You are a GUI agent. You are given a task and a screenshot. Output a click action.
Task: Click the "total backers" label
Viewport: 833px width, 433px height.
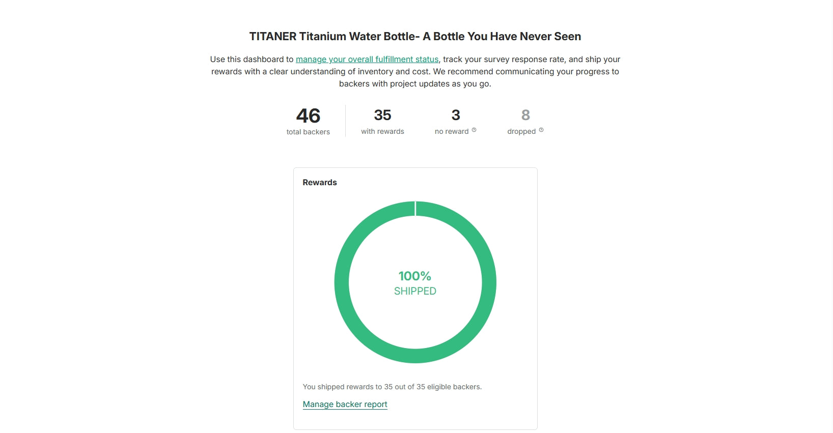(x=308, y=132)
